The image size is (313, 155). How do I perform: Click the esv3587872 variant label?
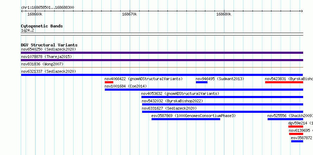[x=301, y=138]
